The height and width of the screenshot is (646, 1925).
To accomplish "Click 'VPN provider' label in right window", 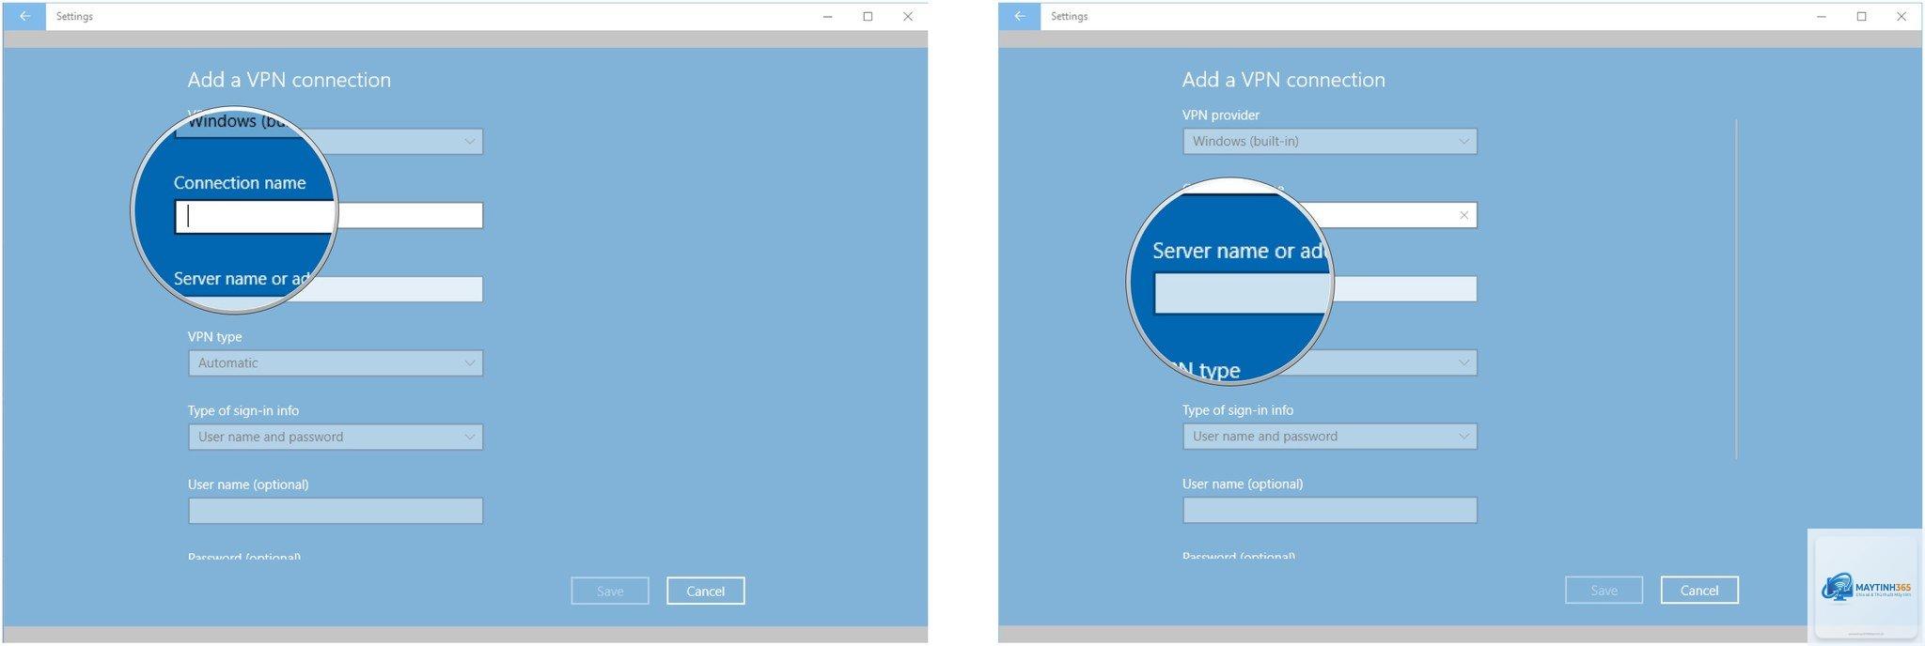I will 1221,115.
